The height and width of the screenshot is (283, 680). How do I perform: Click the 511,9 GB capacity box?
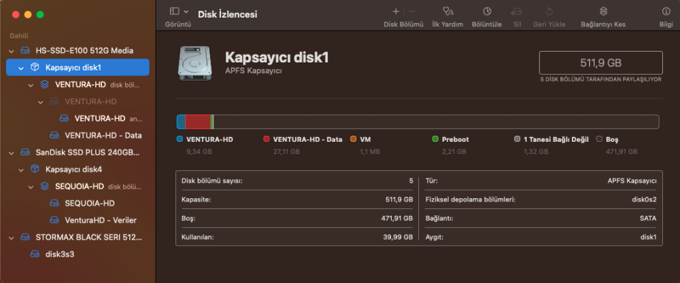coord(600,62)
